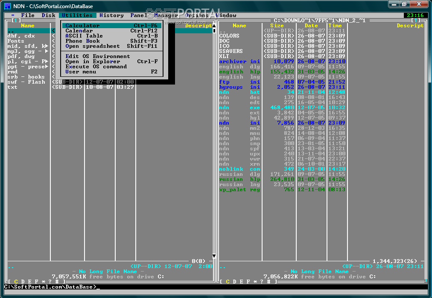Open the File menu
The height and width of the screenshot is (298, 432).
(28, 15)
